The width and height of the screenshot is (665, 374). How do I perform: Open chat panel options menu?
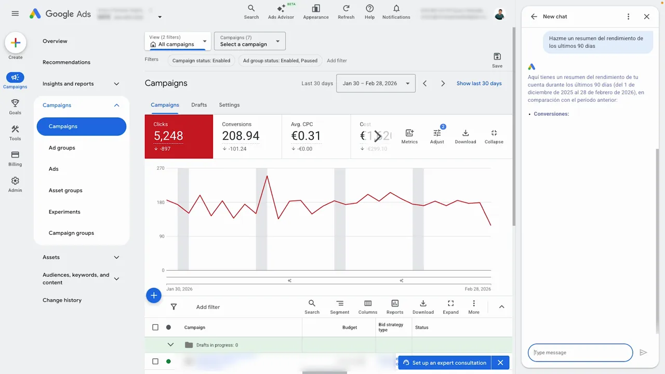[x=629, y=17]
